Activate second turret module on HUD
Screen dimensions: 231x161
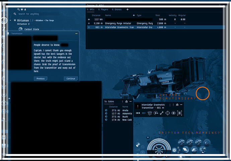tap(190, 143)
